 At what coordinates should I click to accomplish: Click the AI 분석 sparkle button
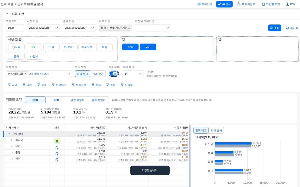tap(224, 4)
